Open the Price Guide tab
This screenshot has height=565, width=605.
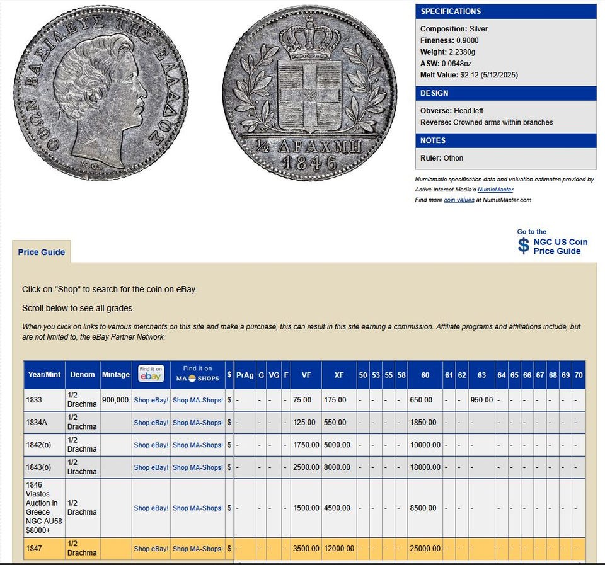42,252
